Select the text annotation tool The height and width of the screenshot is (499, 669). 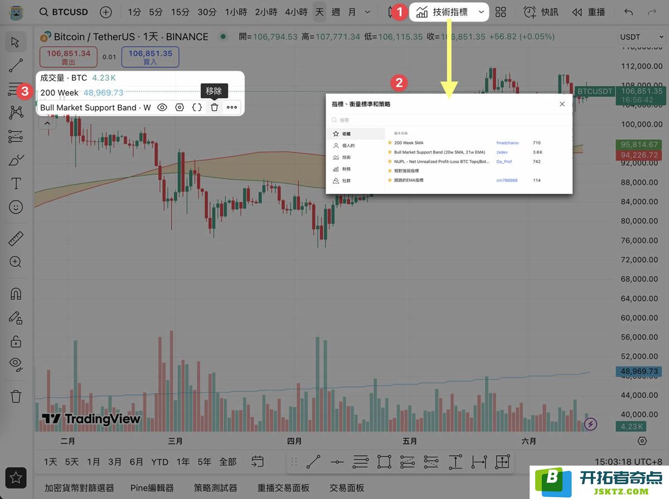tap(16, 183)
